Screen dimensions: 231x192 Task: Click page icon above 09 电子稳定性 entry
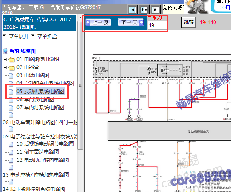[x=11, y=129]
